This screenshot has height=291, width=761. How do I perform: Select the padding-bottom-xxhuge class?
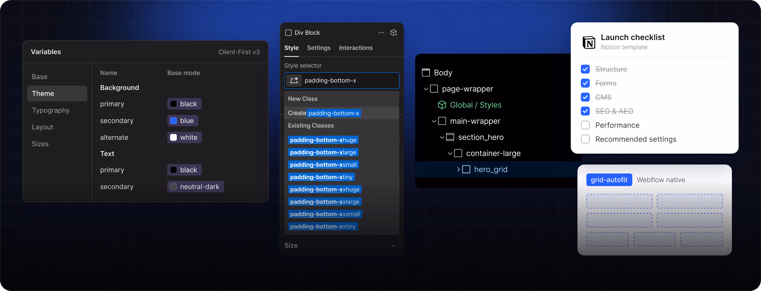[325, 189]
